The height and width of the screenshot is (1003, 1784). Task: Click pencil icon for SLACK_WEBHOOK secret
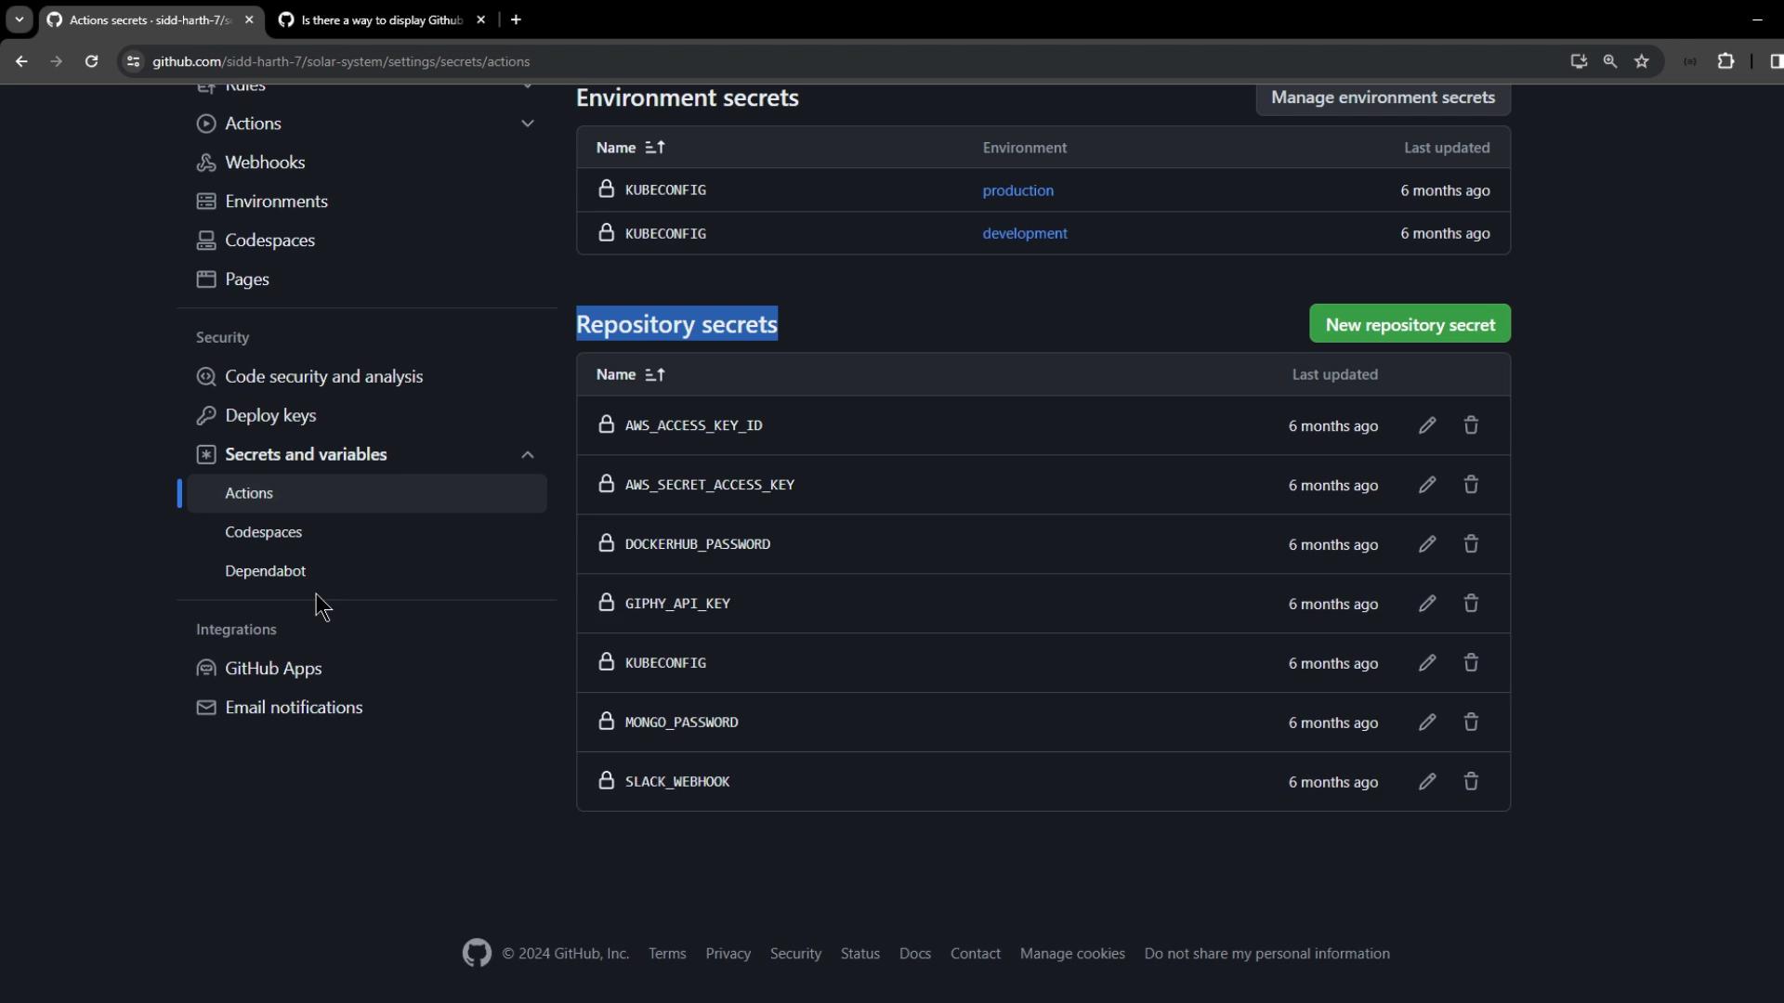click(1427, 782)
